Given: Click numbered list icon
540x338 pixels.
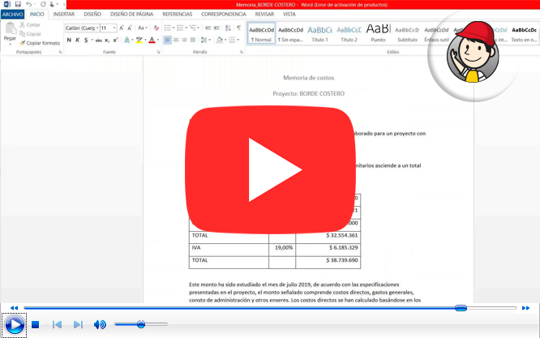Looking at the screenshot, I should pyautogui.click(x=180, y=28).
